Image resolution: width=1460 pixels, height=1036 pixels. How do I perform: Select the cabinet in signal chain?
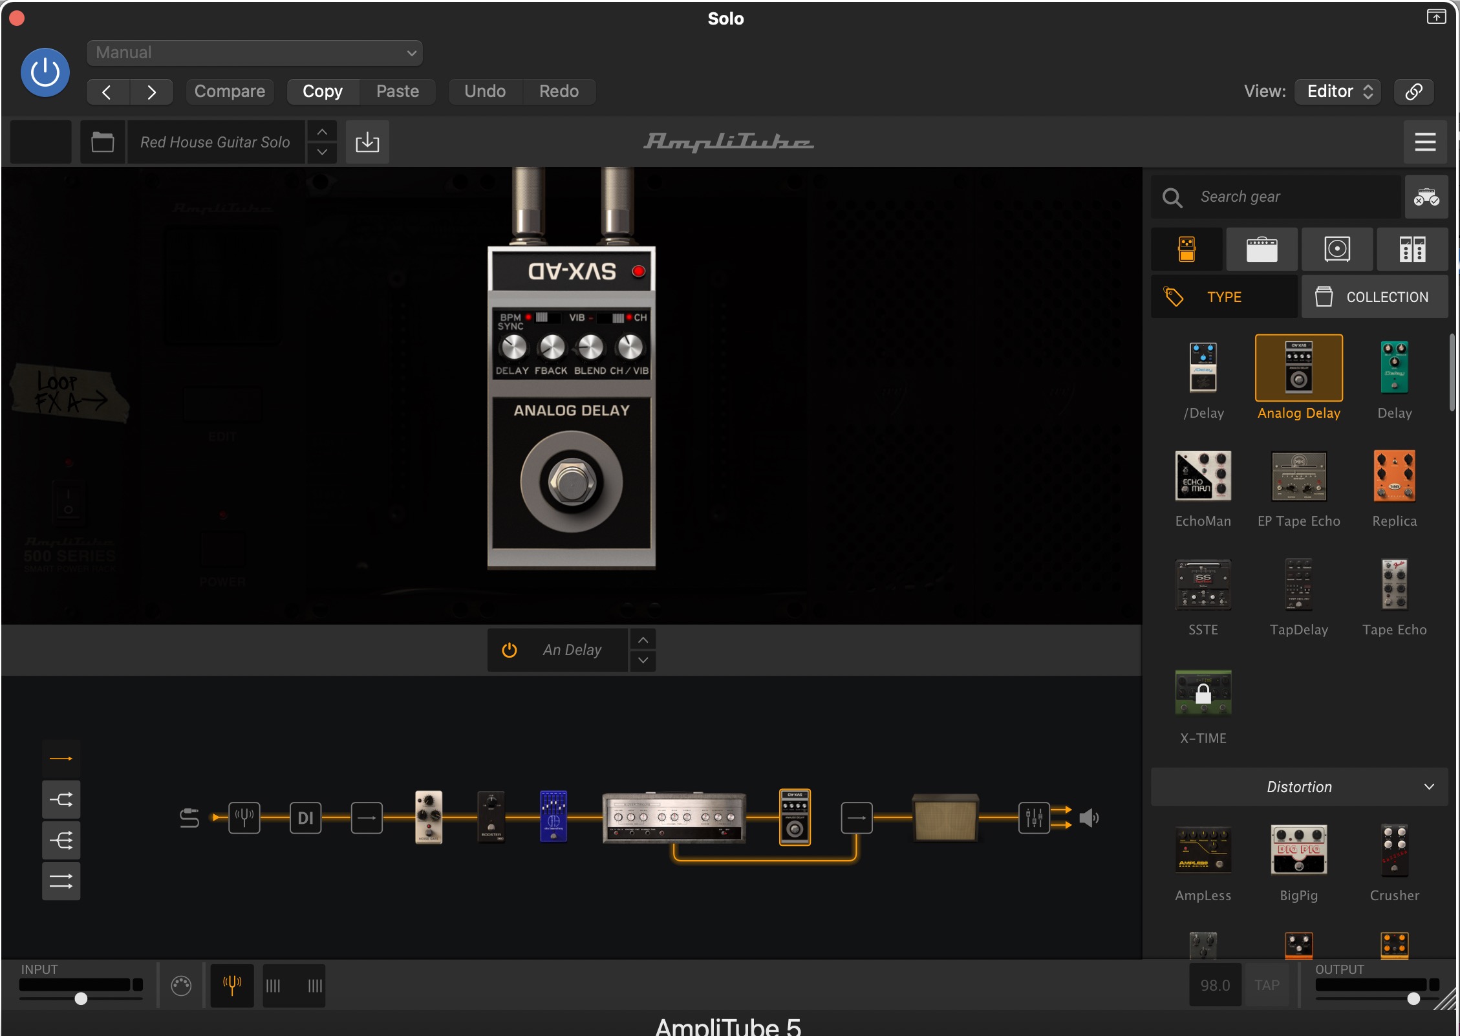click(945, 818)
